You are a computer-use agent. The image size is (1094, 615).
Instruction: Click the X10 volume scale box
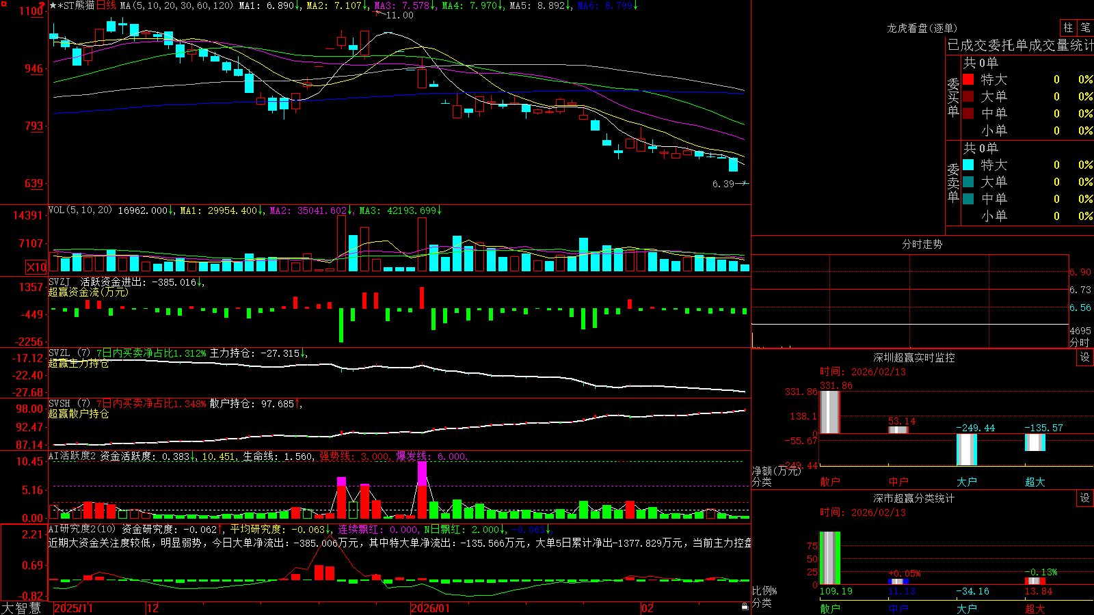(36, 267)
